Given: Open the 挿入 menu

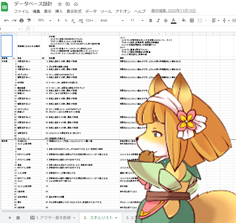Looking at the screenshot, I should pos(59,11).
